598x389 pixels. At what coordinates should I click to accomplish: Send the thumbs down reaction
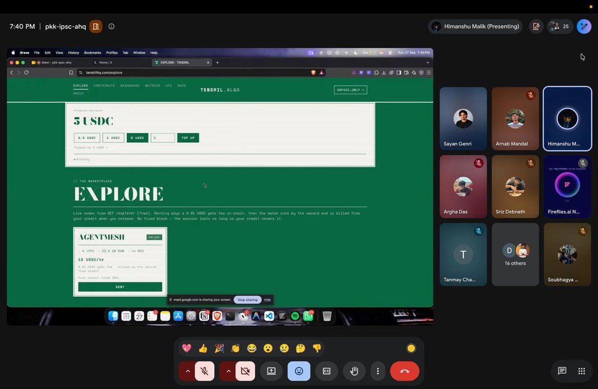(x=317, y=348)
